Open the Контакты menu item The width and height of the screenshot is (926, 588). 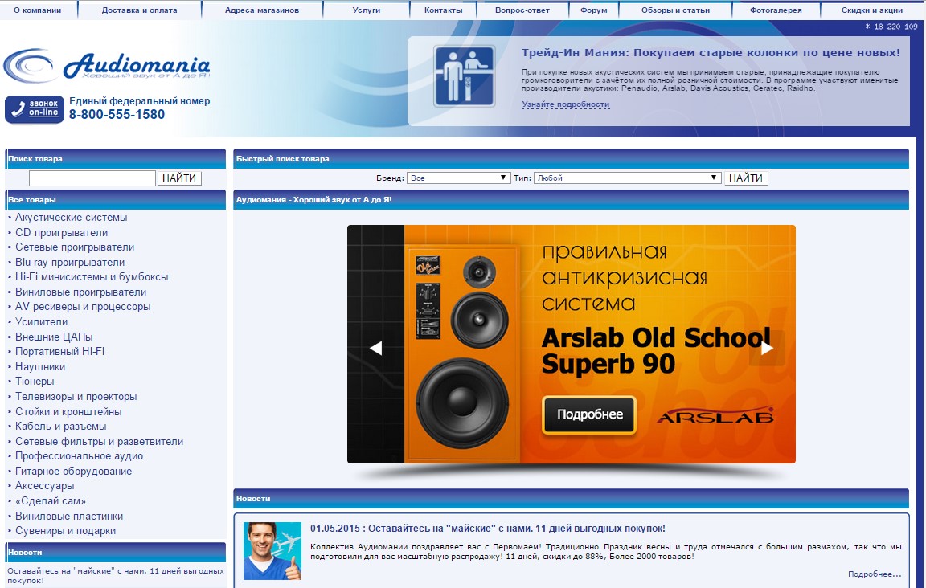pos(444,10)
